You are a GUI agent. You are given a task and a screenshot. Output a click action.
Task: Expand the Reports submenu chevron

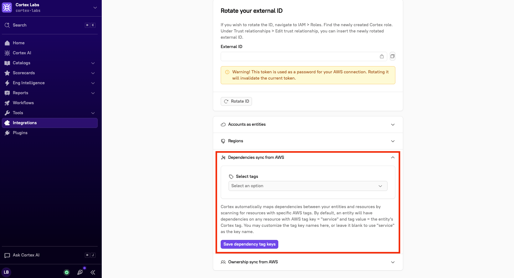click(93, 93)
